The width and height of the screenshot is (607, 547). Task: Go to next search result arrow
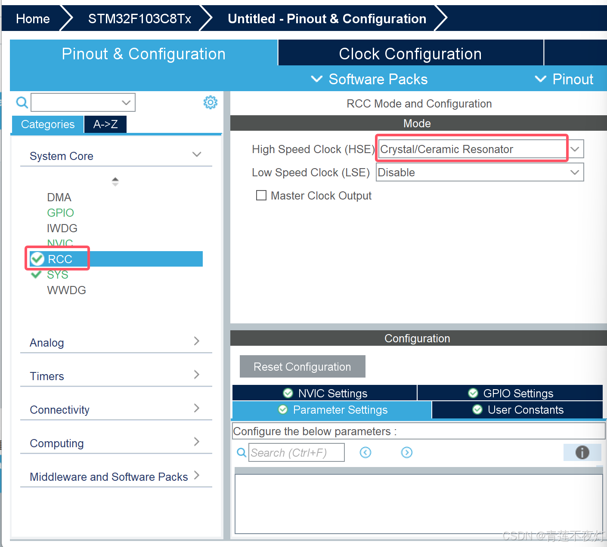click(407, 452)
